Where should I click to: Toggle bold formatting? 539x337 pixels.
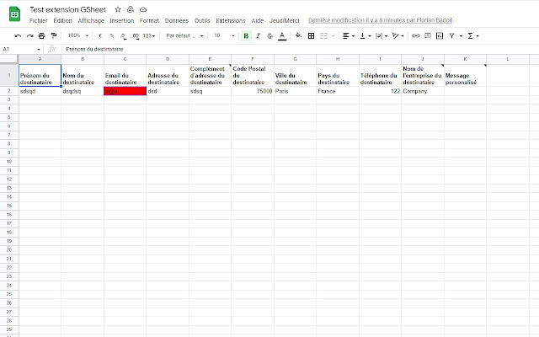point(246,35)
